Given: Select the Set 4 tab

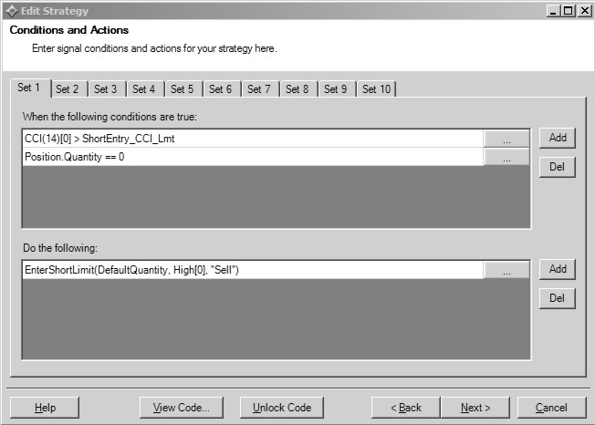Looking at the screenshot, I should [x=146, y=89].
